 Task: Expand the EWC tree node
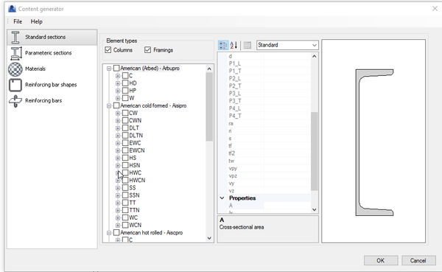[x=118, y=143]
